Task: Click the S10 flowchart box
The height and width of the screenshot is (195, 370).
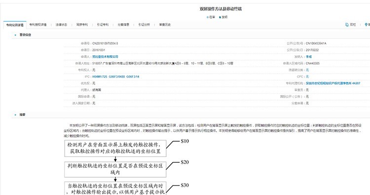Action: pos(115,148)
